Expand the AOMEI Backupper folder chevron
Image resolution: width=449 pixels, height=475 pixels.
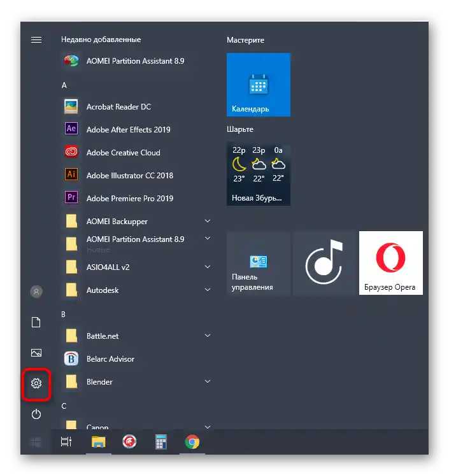pos(208,221)
